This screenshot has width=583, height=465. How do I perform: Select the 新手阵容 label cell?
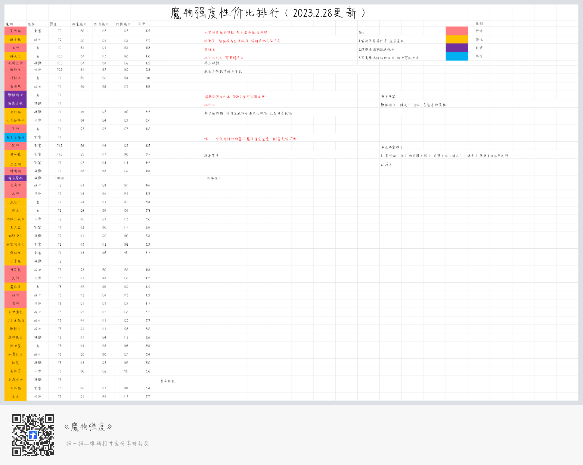(391, 97)
